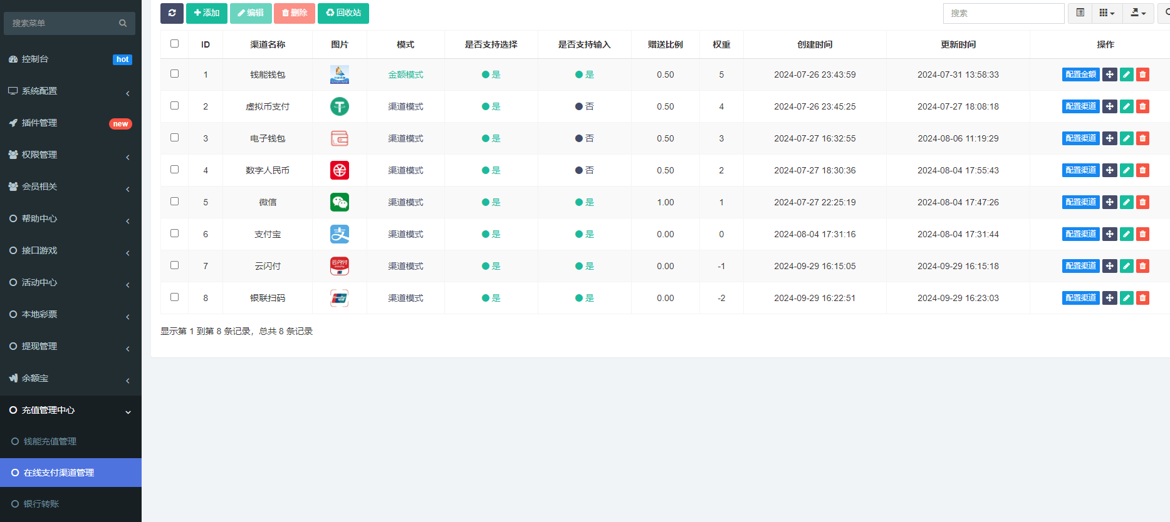Open the WeChat channel thumbnail image

tap(339, 202)
